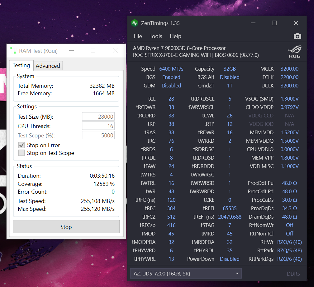Click the tREFI value 65535
The width and height of the screenshot is (314, 287).
click(230, 208)
